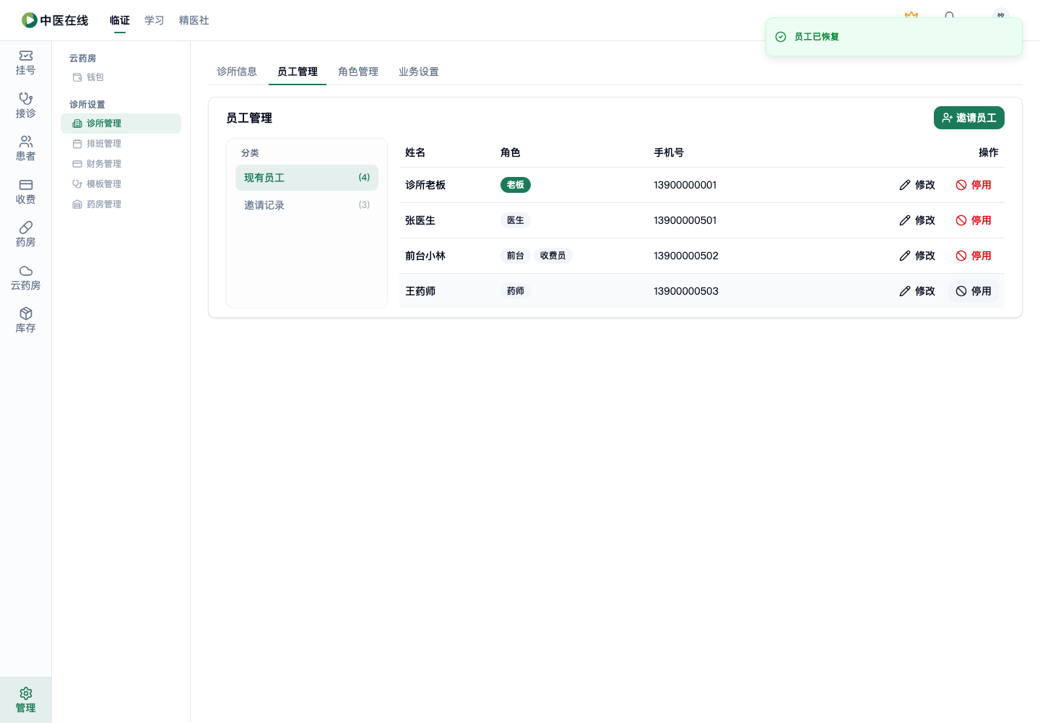The image size is (1040, 723).
Task: Click the name 诊所老板
Action: (x=425, y=185)
